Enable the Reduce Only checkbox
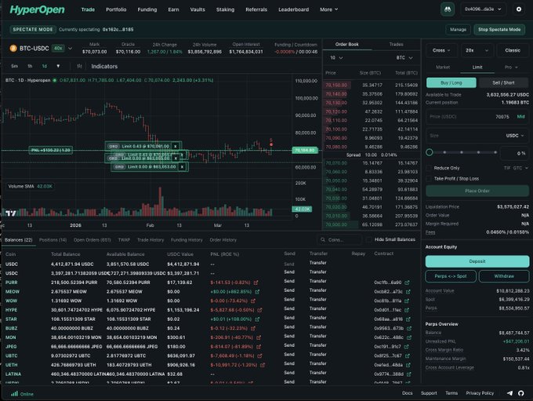 (x=429, y=168)
